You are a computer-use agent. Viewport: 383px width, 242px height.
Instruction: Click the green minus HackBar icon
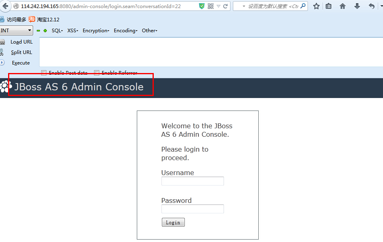[38, 31]
